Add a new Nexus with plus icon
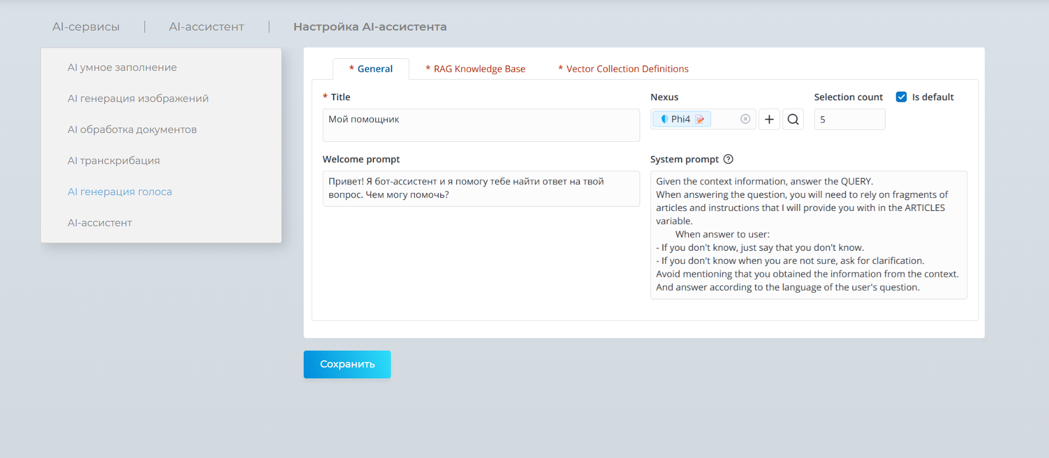This screenshot has height=458, width=1049. pyautogui.click(x=769, y=119)
